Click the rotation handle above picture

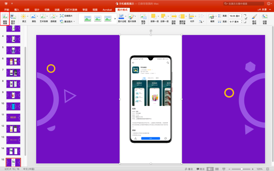point(151,31)
